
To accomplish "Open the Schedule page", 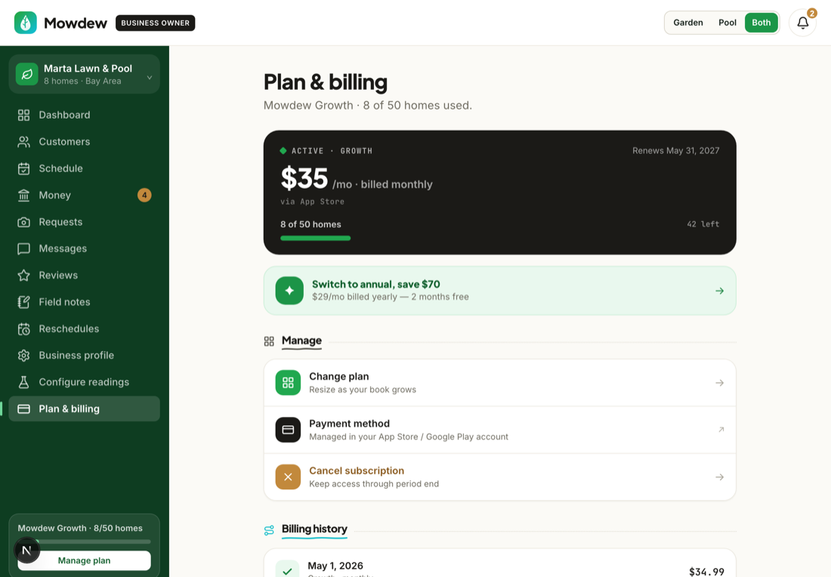I will click(x=85, y=168).
